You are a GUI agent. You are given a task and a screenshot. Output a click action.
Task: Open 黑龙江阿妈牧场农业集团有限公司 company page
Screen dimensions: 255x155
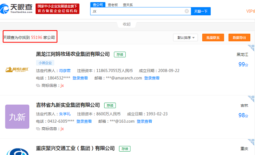click(73, 54)
